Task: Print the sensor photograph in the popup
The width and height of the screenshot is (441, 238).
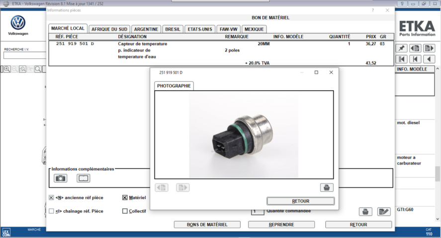Action: coord(327,187)
